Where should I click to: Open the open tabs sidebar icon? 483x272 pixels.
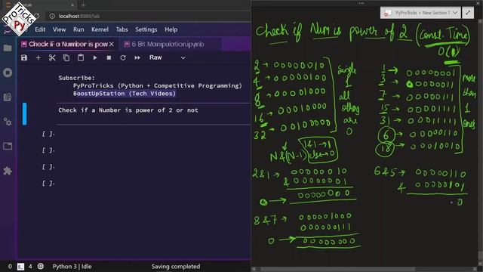pyautogui.click(x=8, y=146)
